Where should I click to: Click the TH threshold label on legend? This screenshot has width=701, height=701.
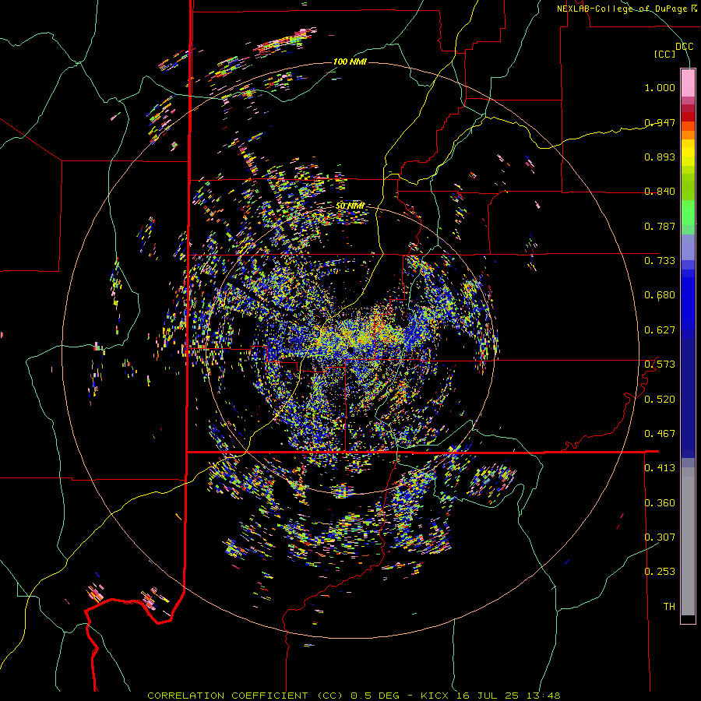669,606
